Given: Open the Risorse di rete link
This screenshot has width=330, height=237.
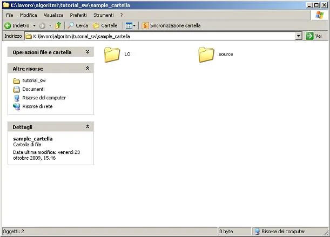Looking at the screenshot, I should pyautogui.click(x=37, y=106).
